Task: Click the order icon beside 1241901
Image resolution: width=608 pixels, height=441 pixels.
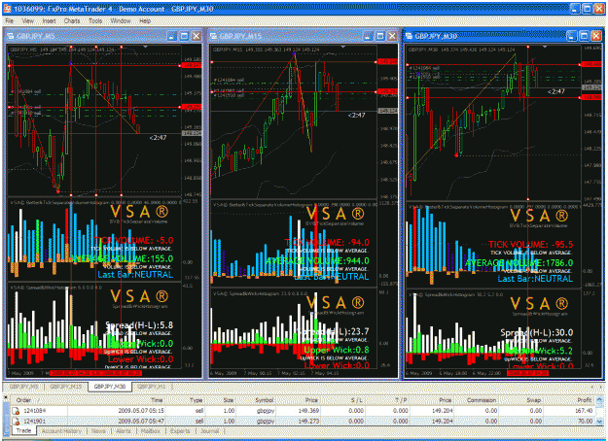Action: 16,421
